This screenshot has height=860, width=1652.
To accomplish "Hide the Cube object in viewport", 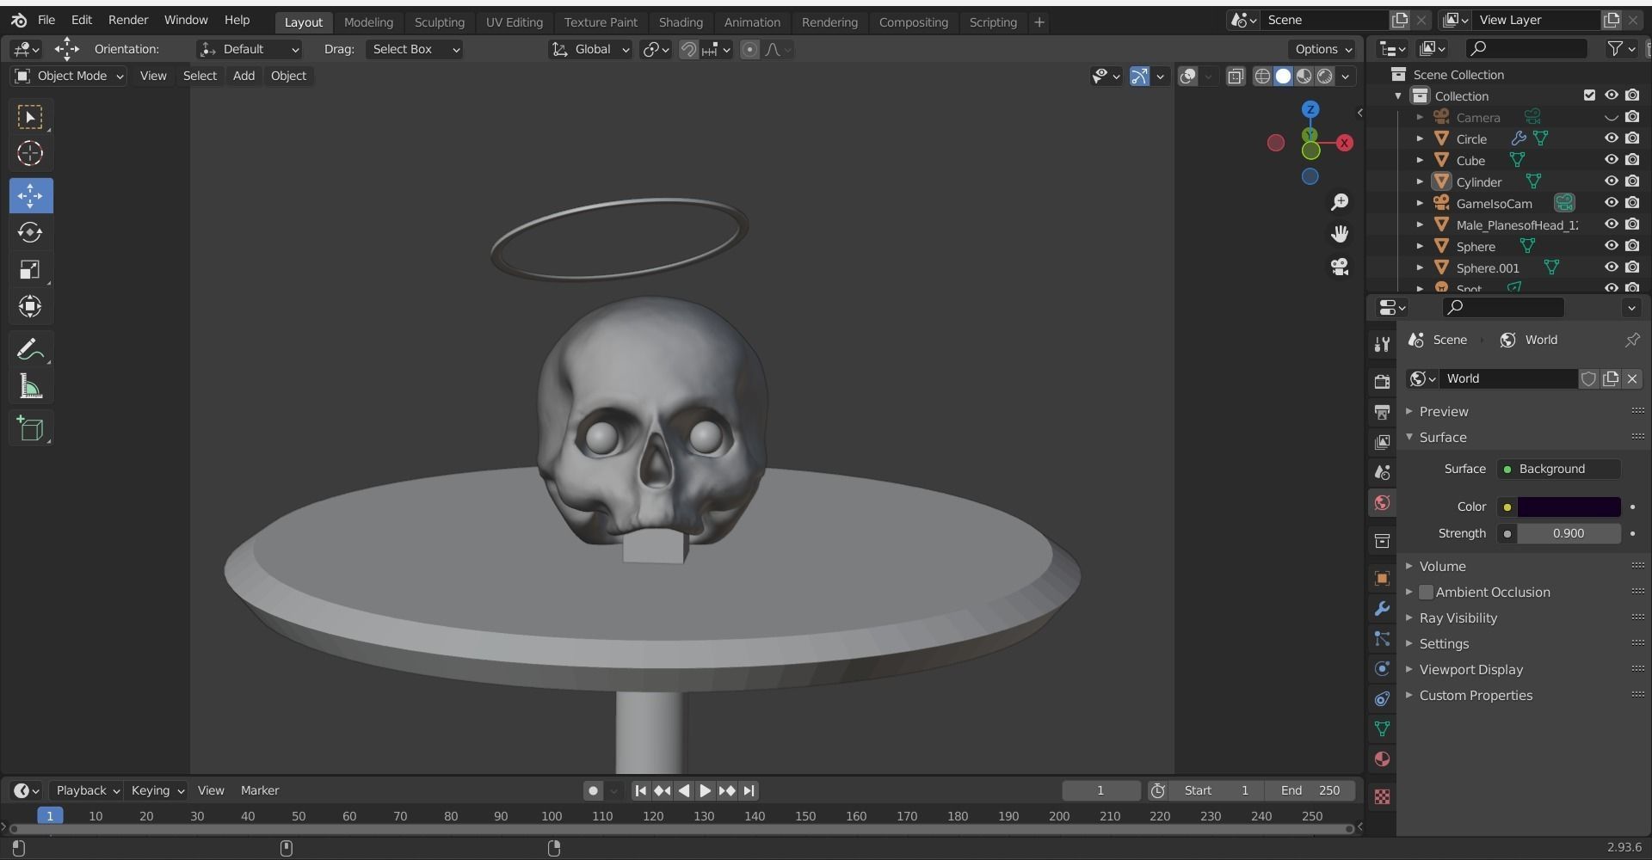I will click(x=1611, y=160).
